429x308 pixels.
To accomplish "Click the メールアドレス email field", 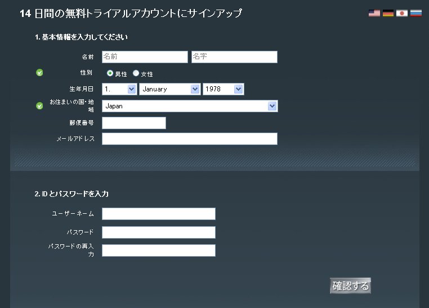I will point(190,139).
